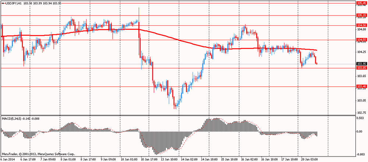Click the 105.45 red price level tag
The image size is (368, 162).
click(x=361, y=3)
